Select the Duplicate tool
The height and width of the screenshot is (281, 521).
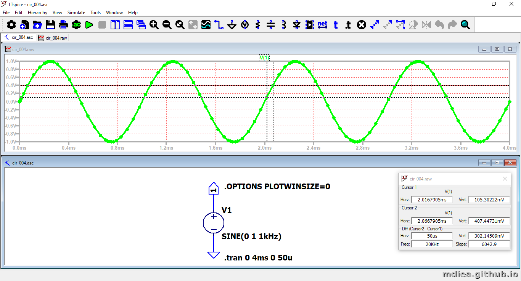coord(375,25)
